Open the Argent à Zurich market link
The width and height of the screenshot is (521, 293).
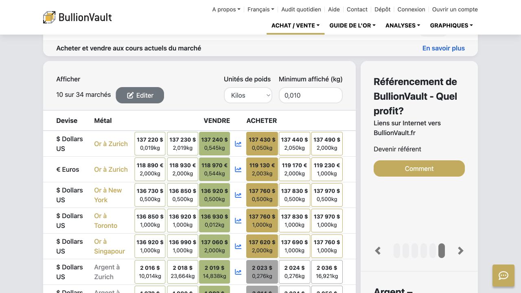[x=107, y=272]
